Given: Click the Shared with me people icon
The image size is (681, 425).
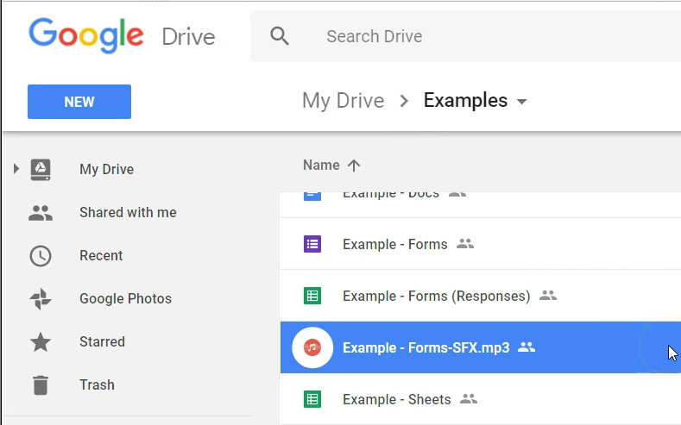Looking at the screenshot, I should tap(41, 212).
